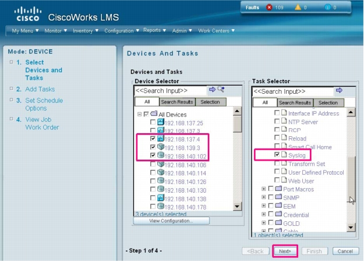
Task: Go to step 4 View Job Work Order
Action: pos(42,123)
